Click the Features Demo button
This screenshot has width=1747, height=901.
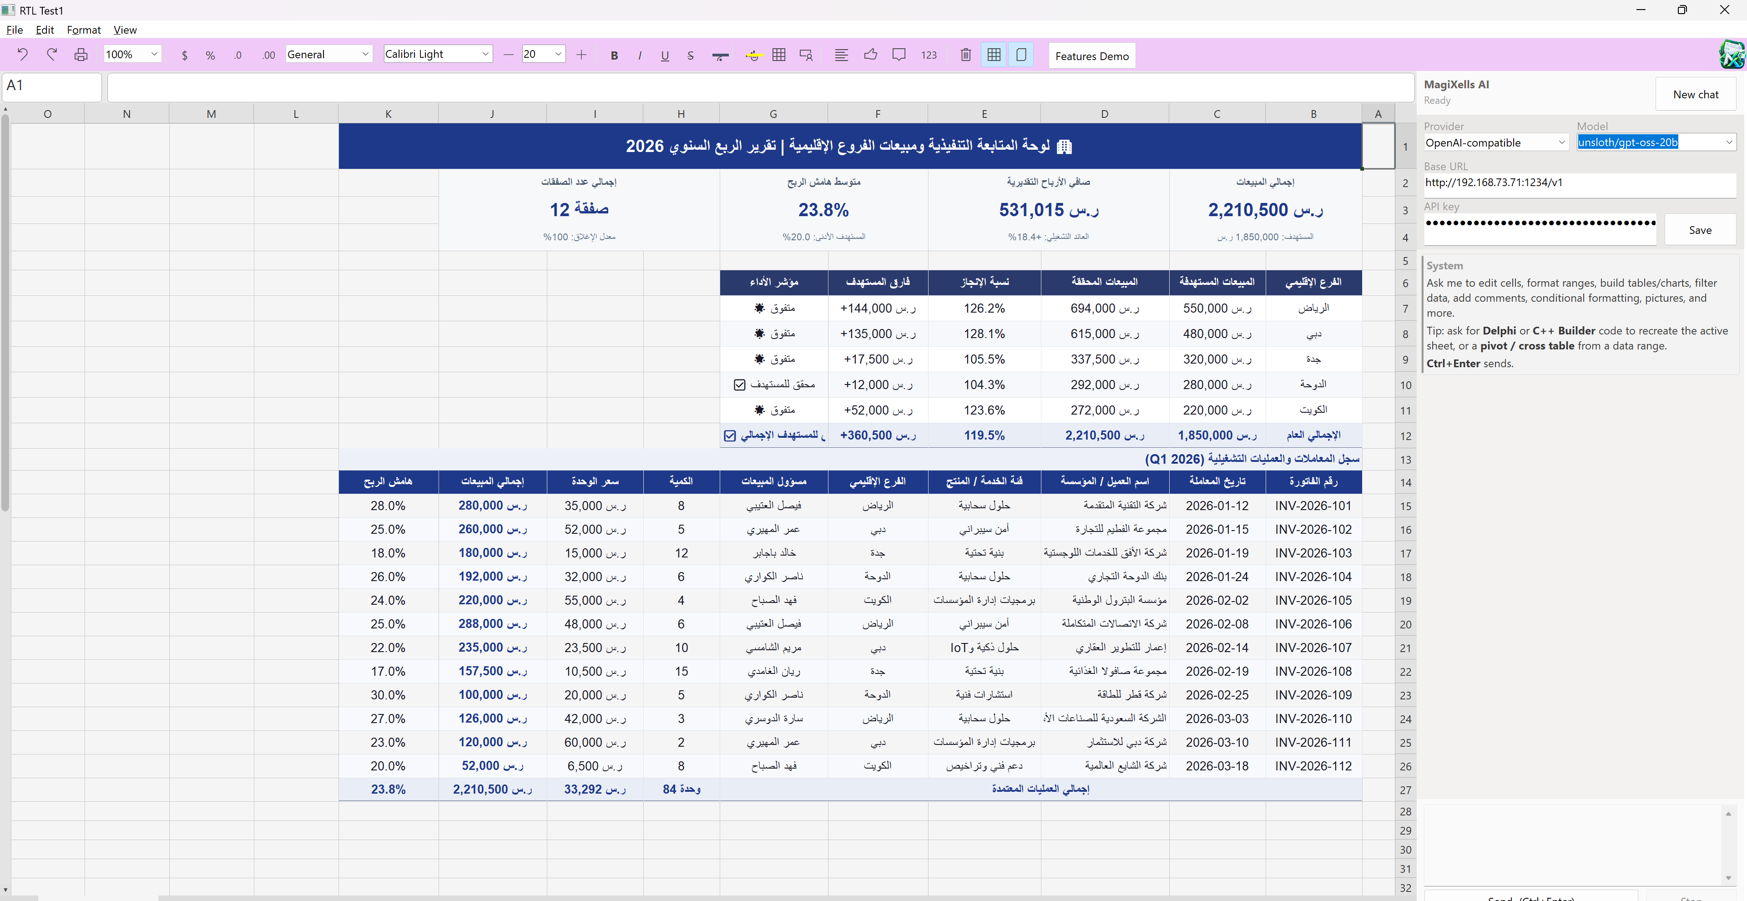tap(1091, 56)
